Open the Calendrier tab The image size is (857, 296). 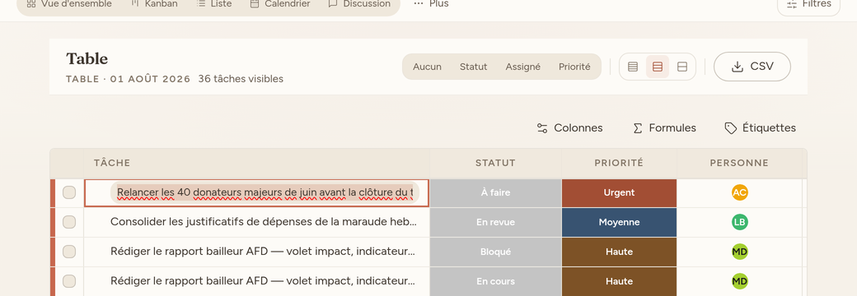(x=280, y=4)
